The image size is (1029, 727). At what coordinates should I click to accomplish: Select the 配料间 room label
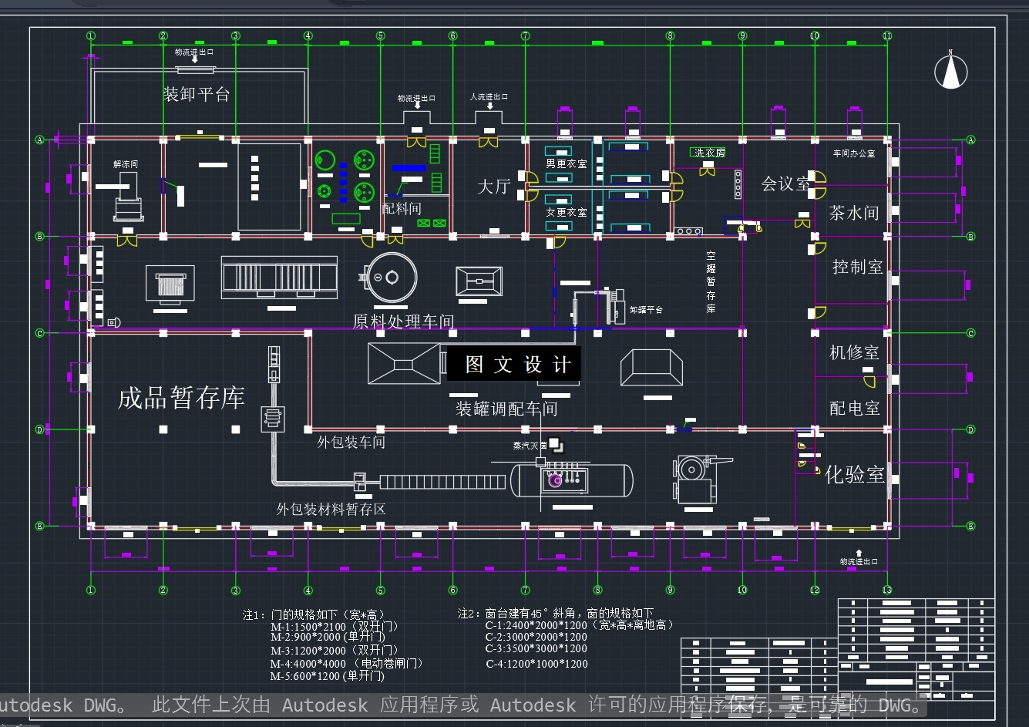click(x=402, y=208)
